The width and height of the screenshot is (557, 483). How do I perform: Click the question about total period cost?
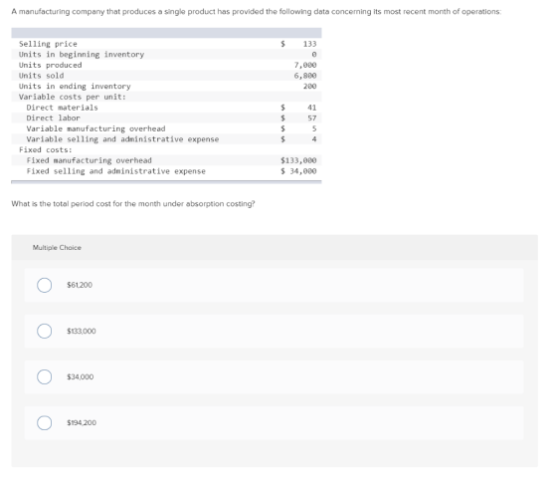click(133, 204)
